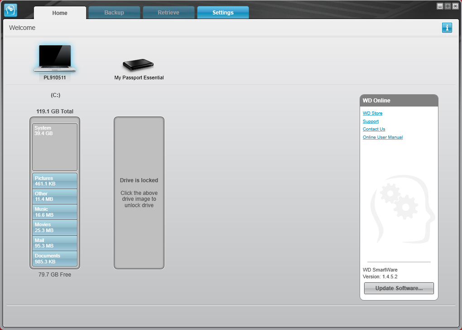Click the Contact Us link
Image resolution: width=462 pixels, height=330 pixels.
coord(374,129)
